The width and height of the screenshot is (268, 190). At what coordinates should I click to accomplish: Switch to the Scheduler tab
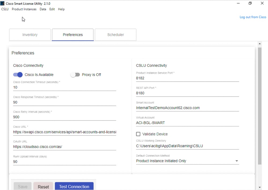(x=116, y=35)
